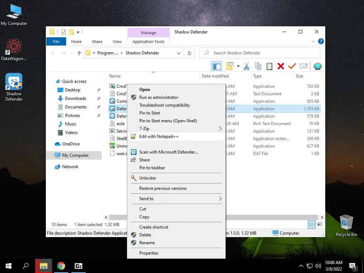Click the Search Shadow Defender box
The height and width of the screenshot is (273, 364).
click(x=260, y=53)
